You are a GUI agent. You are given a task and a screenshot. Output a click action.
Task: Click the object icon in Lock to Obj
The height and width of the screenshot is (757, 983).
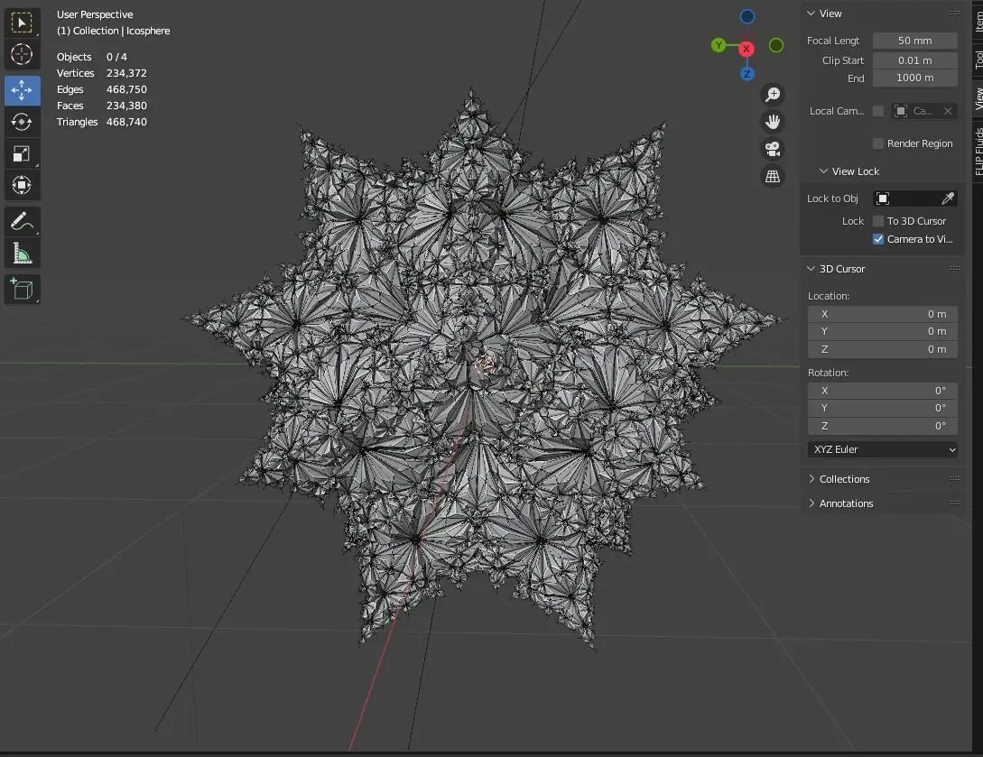[x=883, y=198]
